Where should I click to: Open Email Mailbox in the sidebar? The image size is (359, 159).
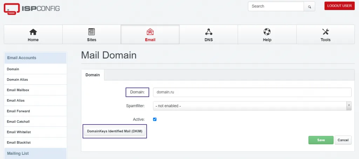pyautogui.click(x=35, y=90)
